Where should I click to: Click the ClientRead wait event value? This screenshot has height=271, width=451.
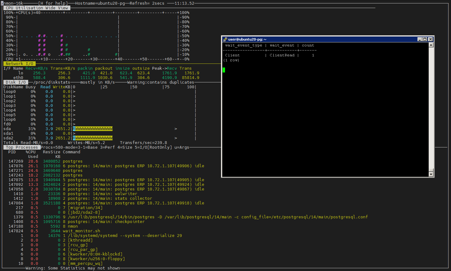pos(282,55)
